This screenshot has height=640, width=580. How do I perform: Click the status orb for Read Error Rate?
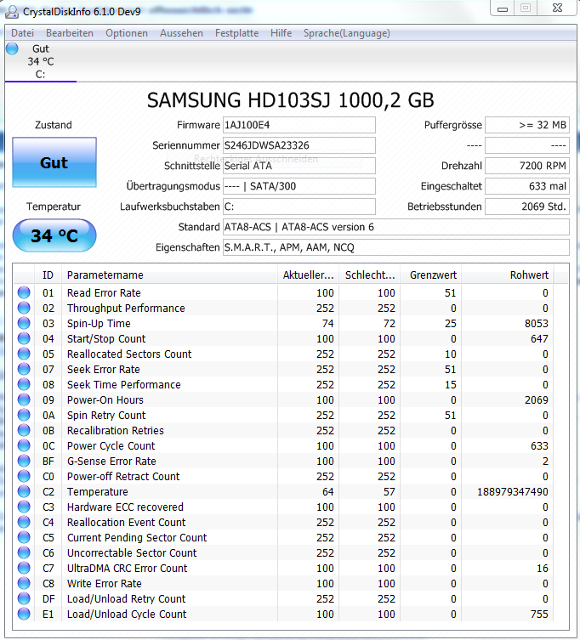(x=24, y=292)
